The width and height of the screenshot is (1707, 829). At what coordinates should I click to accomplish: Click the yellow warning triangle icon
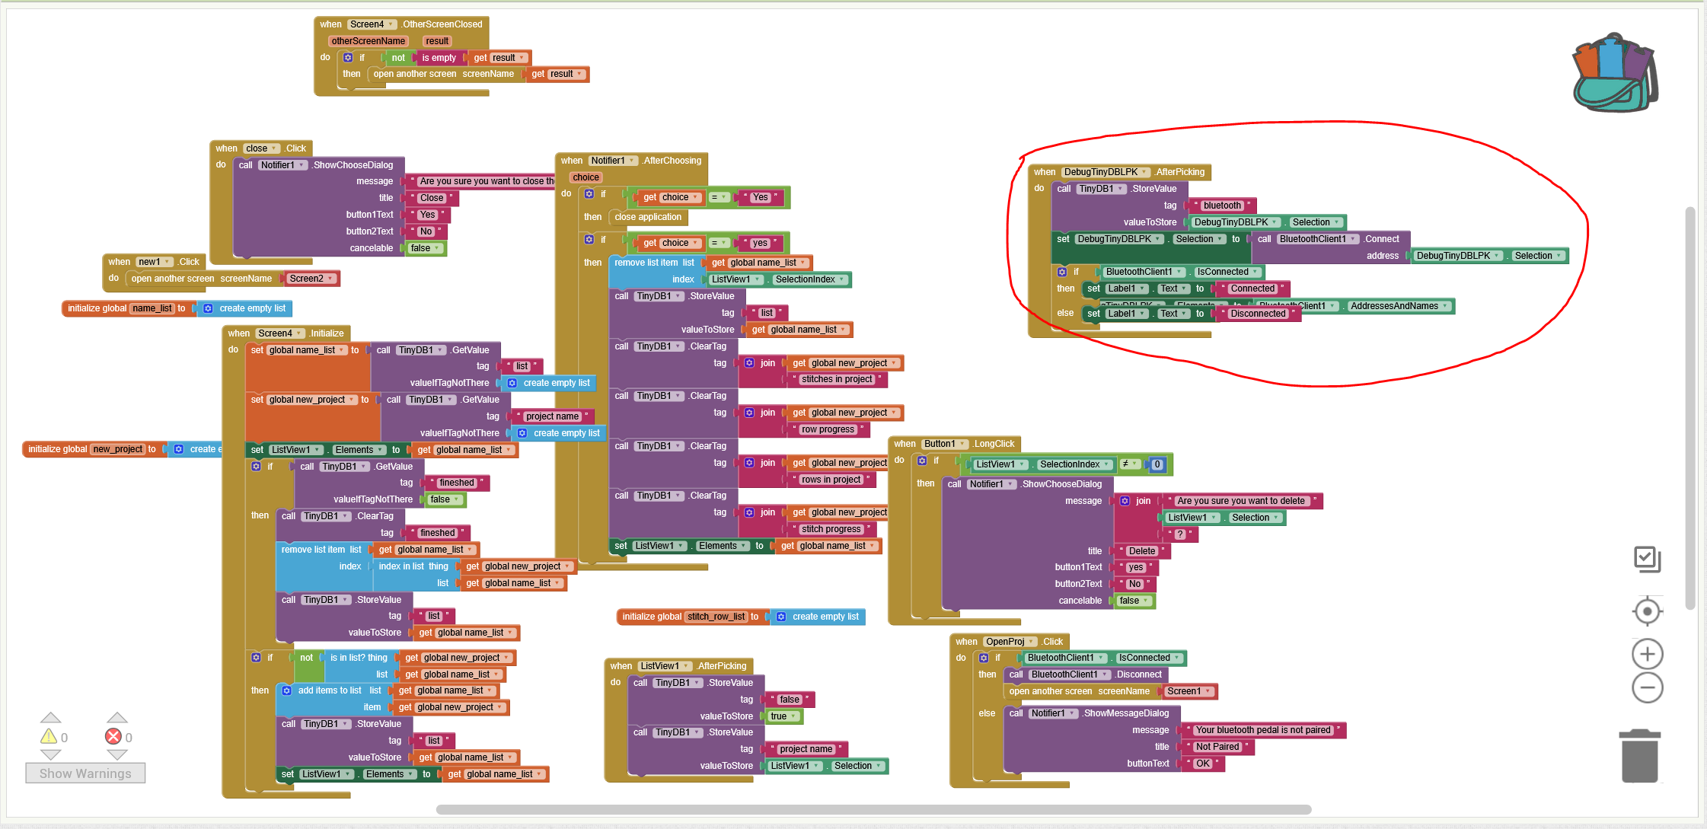[49, 736]
